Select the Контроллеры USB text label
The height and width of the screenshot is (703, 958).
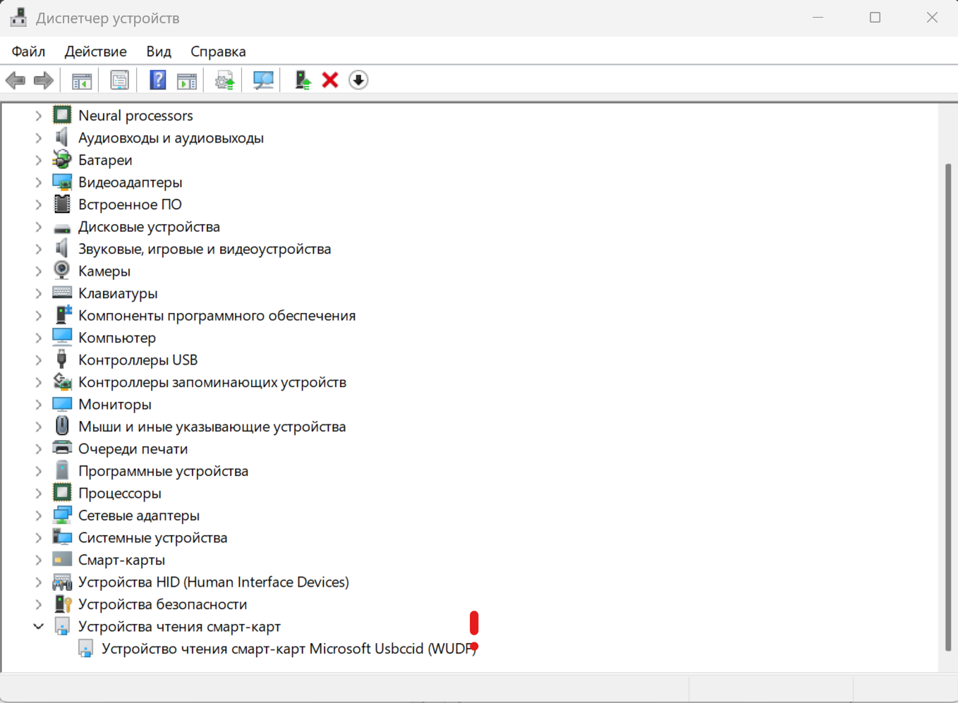(138, 360)
